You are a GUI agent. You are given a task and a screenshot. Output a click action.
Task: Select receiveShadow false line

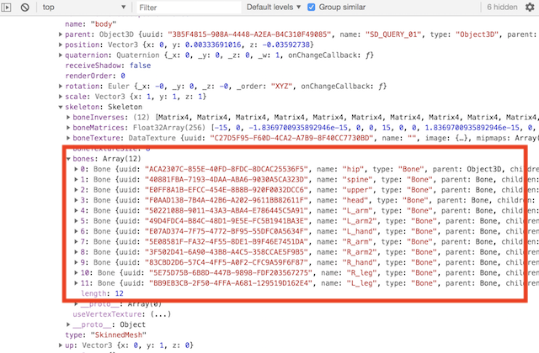108,66
